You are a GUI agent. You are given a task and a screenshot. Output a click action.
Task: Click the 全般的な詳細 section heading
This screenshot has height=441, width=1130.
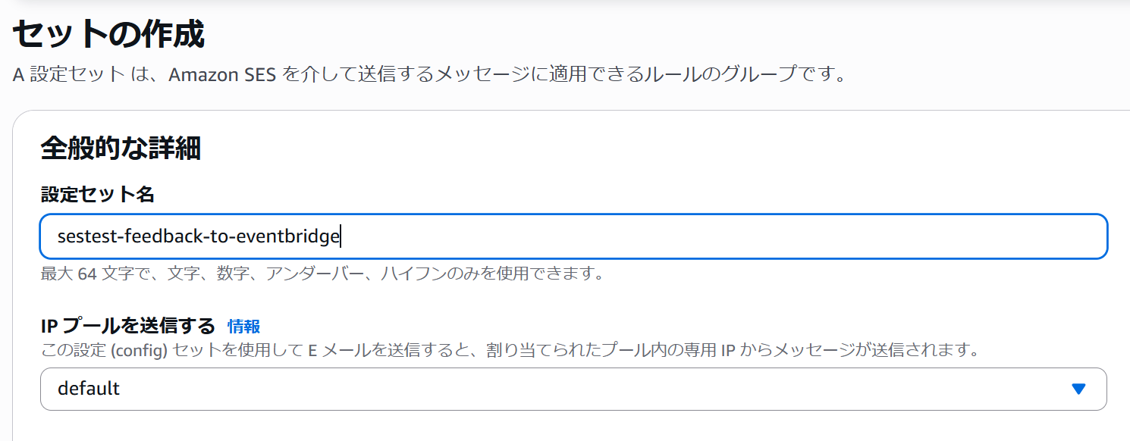click(x=121, y=149)
